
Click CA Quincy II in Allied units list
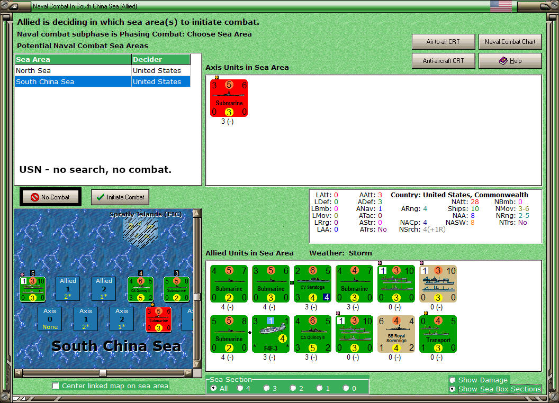pyautogui.click(x=313, y=334)
